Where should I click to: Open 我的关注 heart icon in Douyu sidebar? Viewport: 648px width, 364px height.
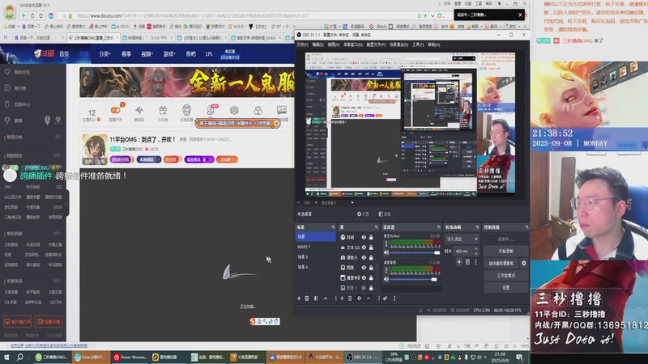(x=7, y=72)
